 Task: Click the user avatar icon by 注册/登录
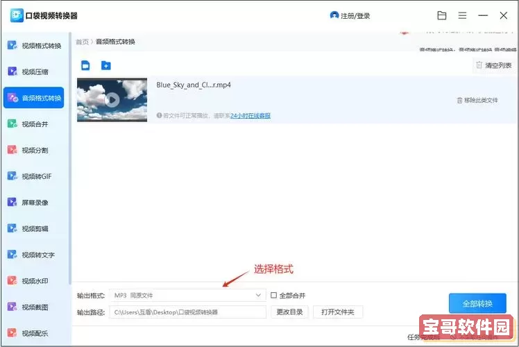[334, 15]
